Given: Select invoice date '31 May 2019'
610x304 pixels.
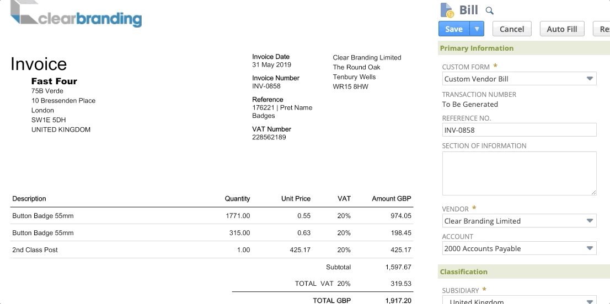Looking at the screenshot, I should [x=271, y=65].
